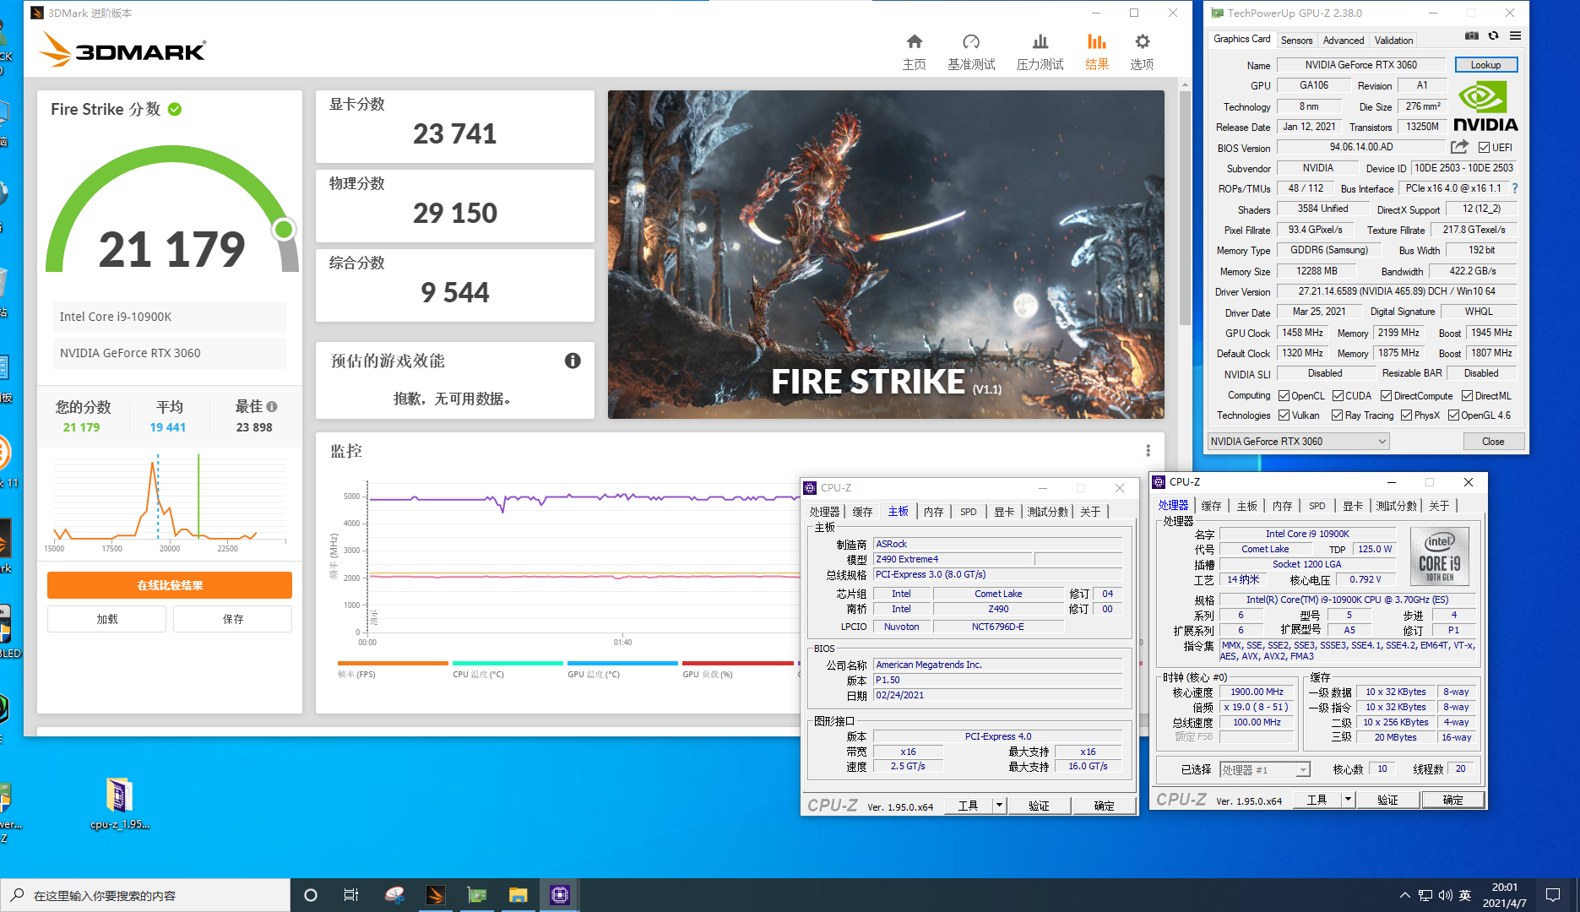The width and height of the screenshot is (1580, 912).
Task: Click the orange online compare results button
Action: 170,585
